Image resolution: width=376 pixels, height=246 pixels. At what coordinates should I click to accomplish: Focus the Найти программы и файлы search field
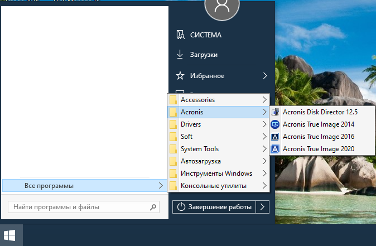click(x=84, y=207)
